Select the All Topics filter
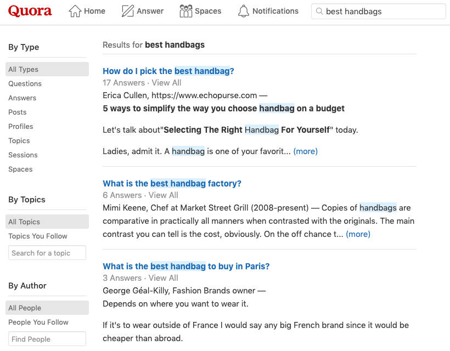The width and height of the screenshot is (450, 351). click(47, 222)
